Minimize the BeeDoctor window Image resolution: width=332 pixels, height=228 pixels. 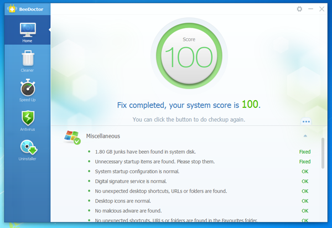point(310,9)
